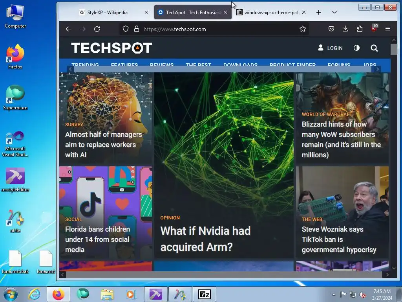Image resolution: width=402 pixels, height=302 pixels.
Task: Go back with the browser back arrow
Action: tap(68, 29)
